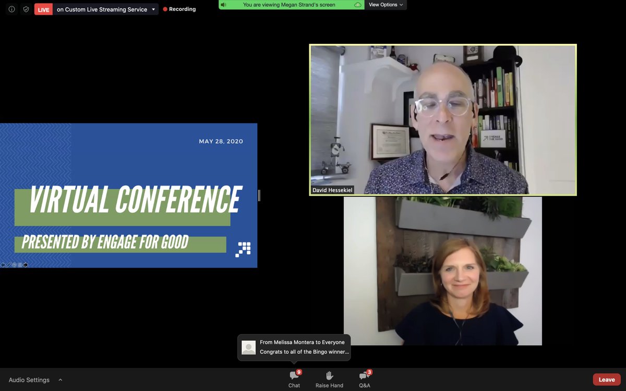The image size is (626, 391).
Task: Click the 'MAY 28, 2020' date text
Action: click(x=221, y=141)
